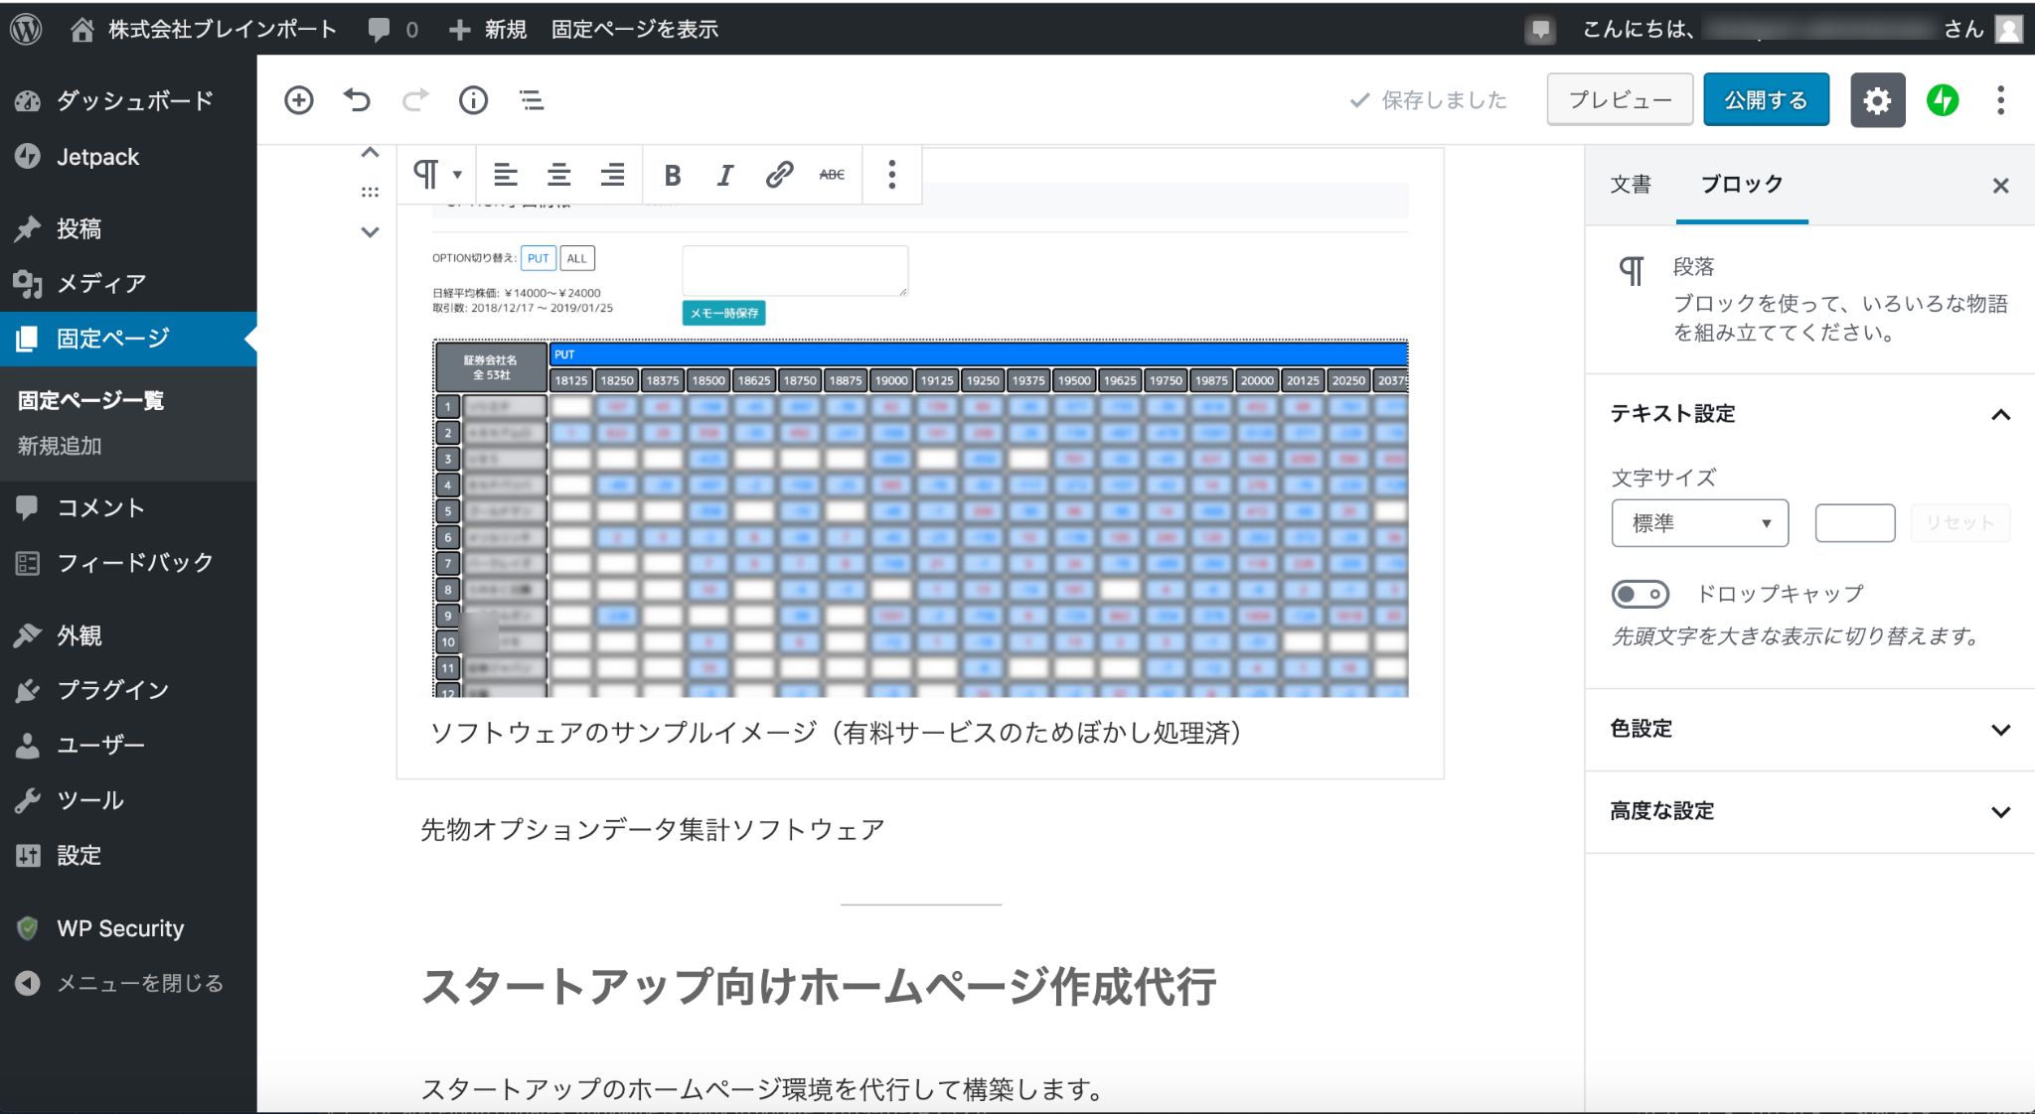This screenshot has width=2035, height=1114.
Task: Click the add block plus icon
Action: [298, 100]
